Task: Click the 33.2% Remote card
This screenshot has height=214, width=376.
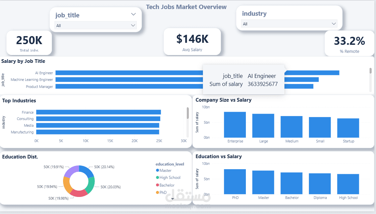Action: (350, 43)
